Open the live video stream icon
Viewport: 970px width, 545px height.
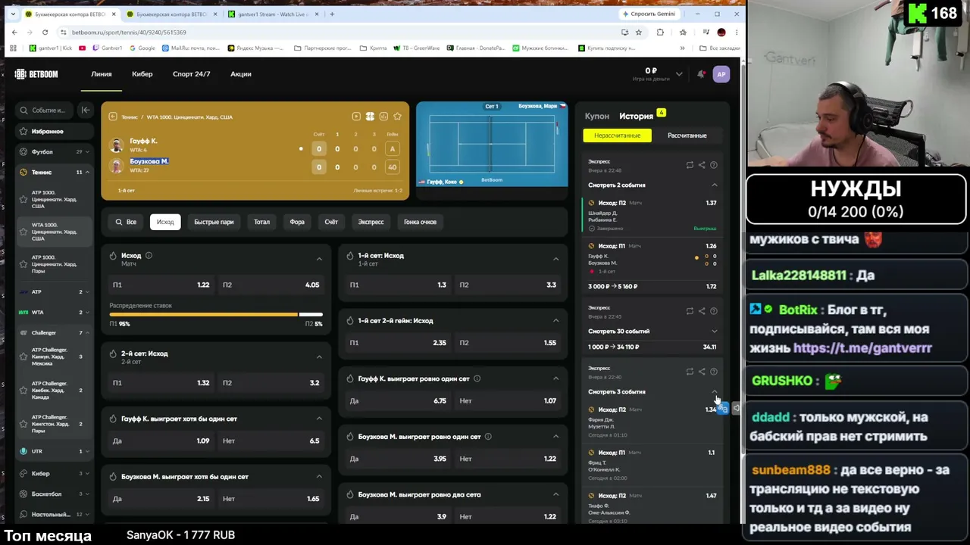point(356,117)
